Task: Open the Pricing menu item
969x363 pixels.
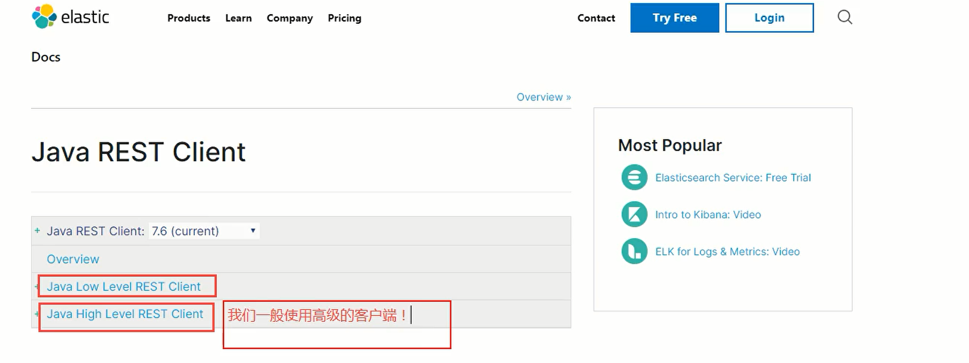Action: [x=344, y=18]
